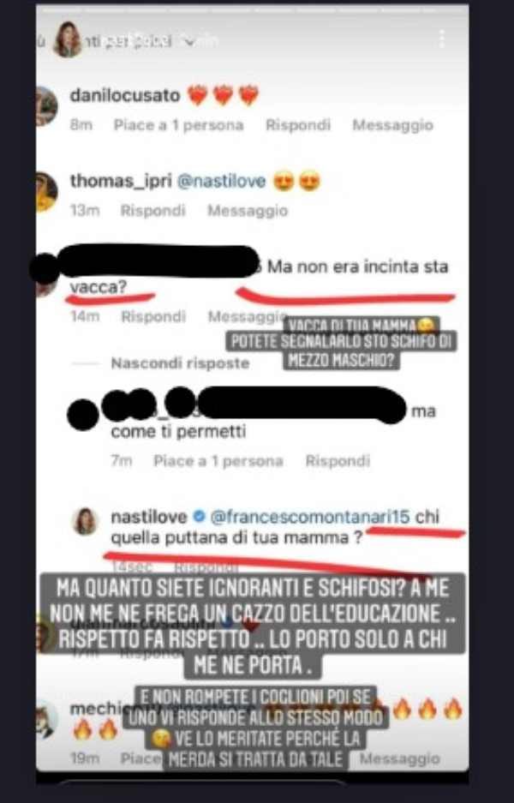Reply to danilocusato's comment
514x803 pixels.
point(298,125)
